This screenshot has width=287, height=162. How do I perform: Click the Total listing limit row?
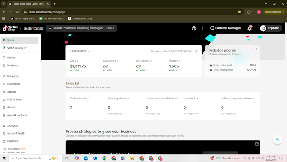(233, 70)
